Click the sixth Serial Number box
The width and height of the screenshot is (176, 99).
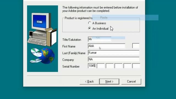[136, 66]
